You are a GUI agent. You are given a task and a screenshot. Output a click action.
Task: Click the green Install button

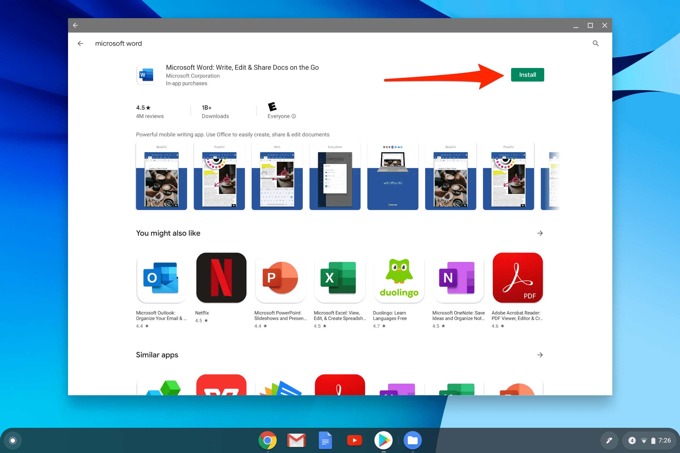tap(527, 75)
